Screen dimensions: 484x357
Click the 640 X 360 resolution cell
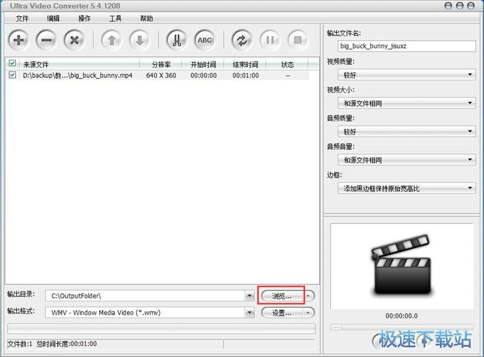coord(161,76)
